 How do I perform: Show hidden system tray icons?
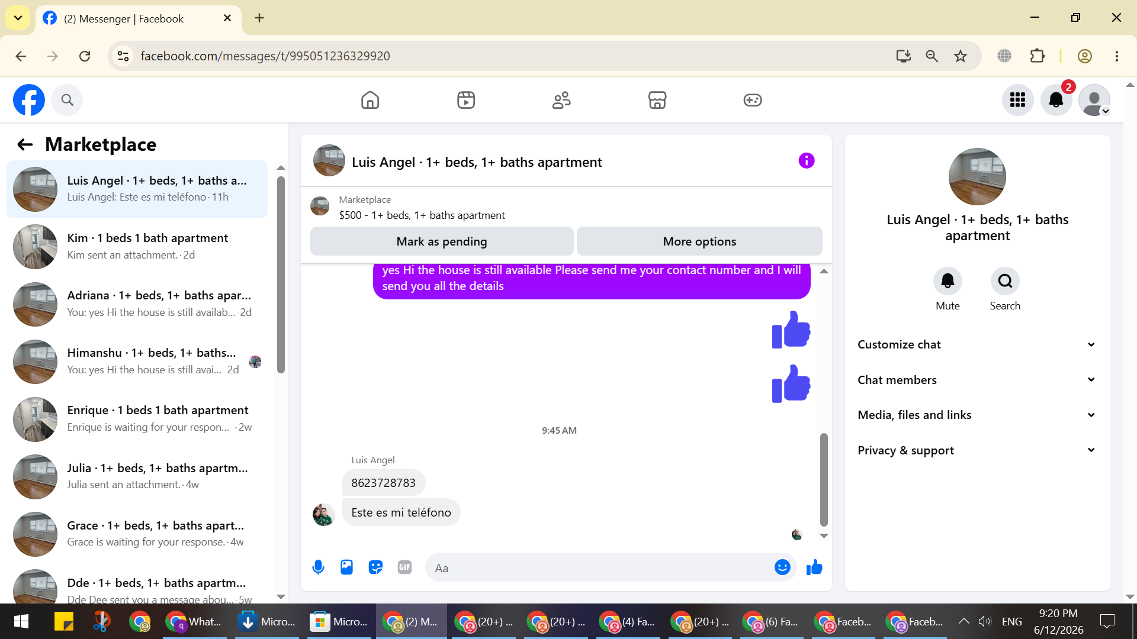click(963, 621)
